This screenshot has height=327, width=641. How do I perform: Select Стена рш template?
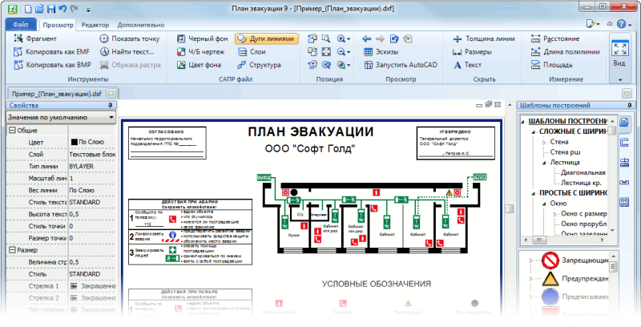(565, 152)
